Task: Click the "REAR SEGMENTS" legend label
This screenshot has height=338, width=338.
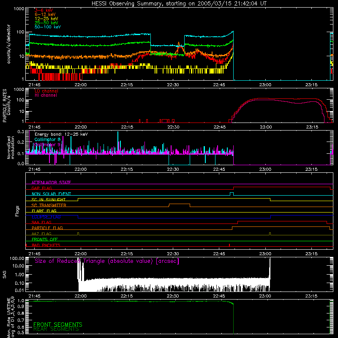Action: [x=56, y=329]
